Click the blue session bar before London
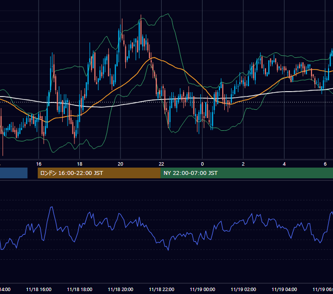Image resolution: width=333 pixels, height=294 pixels. pos(14,173)
